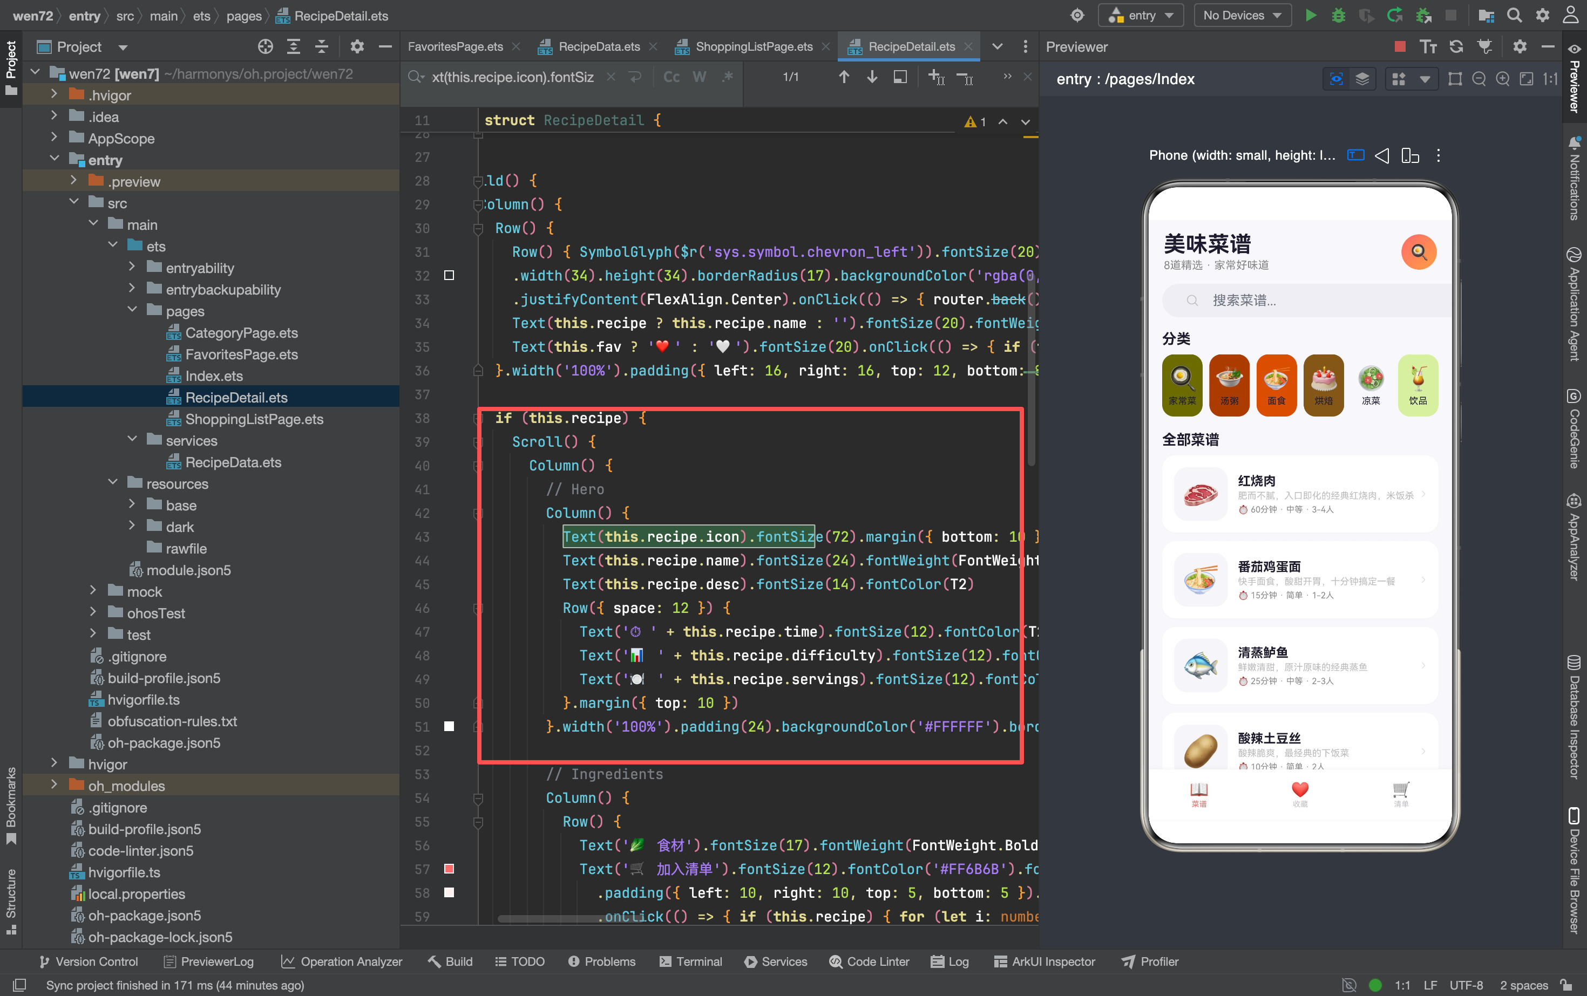Tap the orange search button in preview
The image size is (1587, 996).
pyautogui.click(x=1418, y=251)
